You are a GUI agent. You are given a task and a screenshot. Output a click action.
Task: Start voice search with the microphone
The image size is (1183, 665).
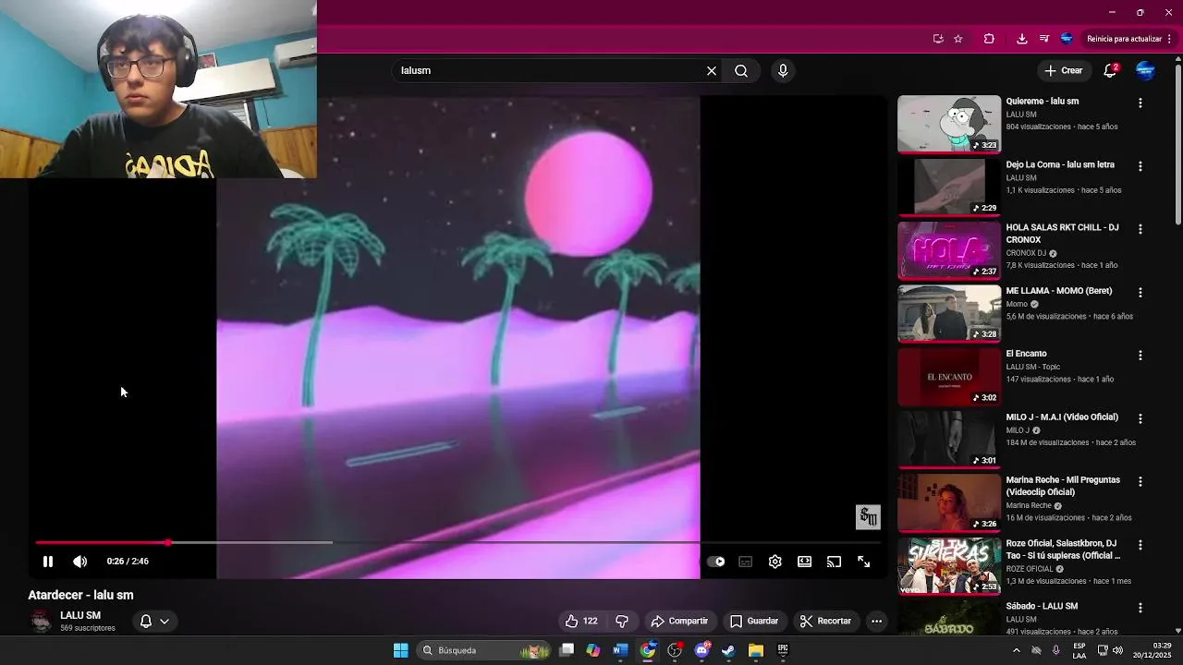783,70
